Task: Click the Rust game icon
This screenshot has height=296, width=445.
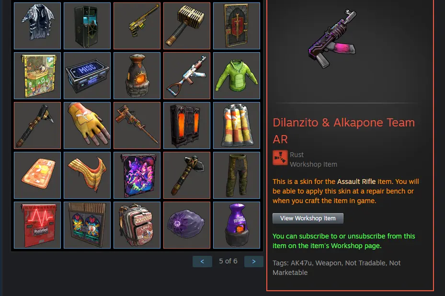Action: tap(280, 158)
